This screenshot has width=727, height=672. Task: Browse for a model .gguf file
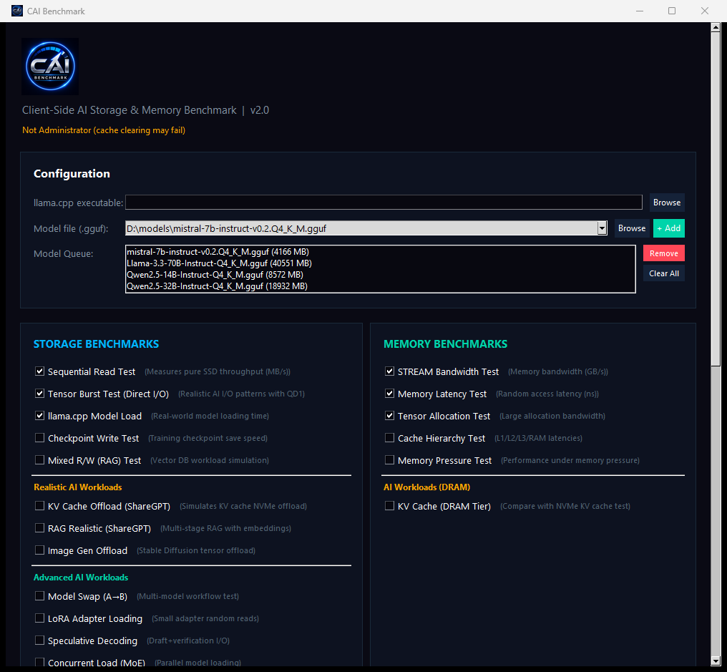click(632, 228)
